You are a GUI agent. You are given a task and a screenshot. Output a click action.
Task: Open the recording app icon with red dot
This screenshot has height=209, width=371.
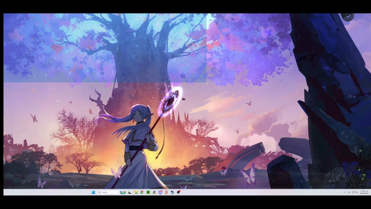tap(179, 192)
